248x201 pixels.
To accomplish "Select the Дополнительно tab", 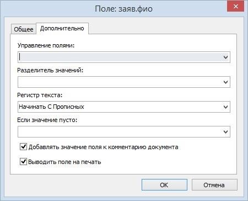I will click(62, 28).
